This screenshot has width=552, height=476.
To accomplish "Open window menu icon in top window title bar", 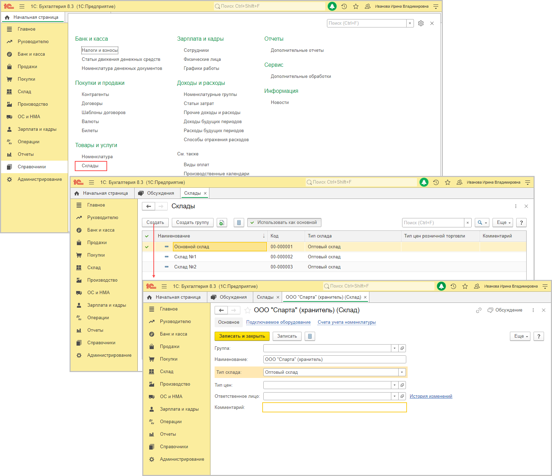I will coord(436,6).
